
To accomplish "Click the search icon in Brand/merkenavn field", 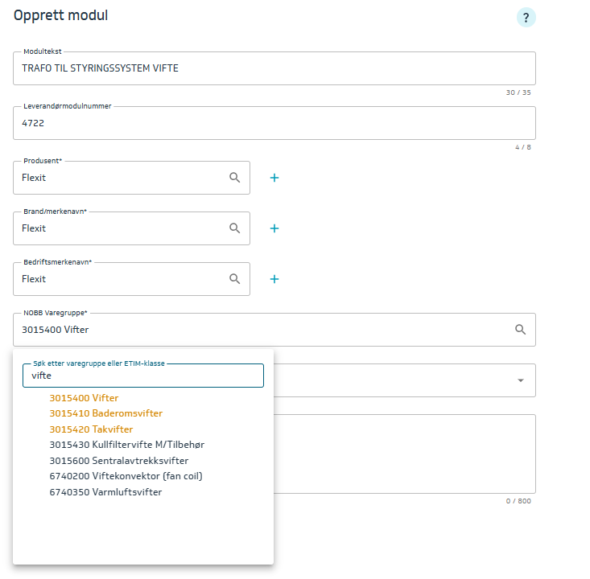I will point(234,228).
